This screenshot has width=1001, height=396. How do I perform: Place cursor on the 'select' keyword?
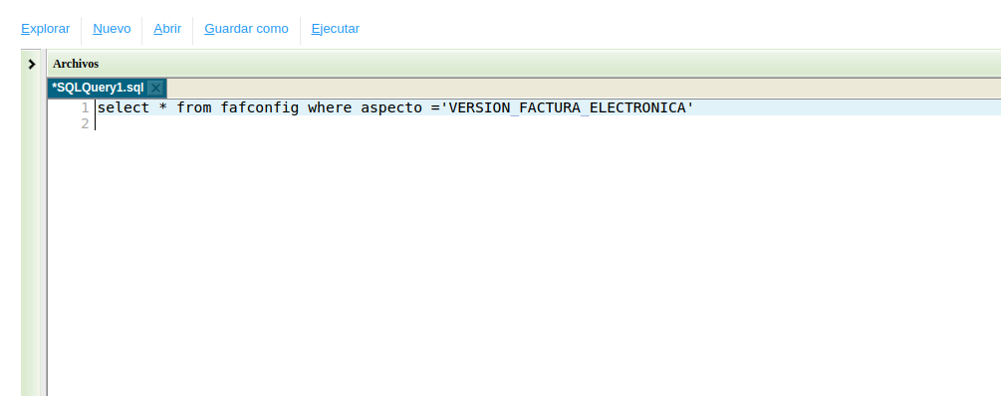click(x=124, y=107)
